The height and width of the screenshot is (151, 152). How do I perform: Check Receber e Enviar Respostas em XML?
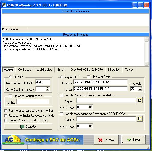tap(6, 116)
